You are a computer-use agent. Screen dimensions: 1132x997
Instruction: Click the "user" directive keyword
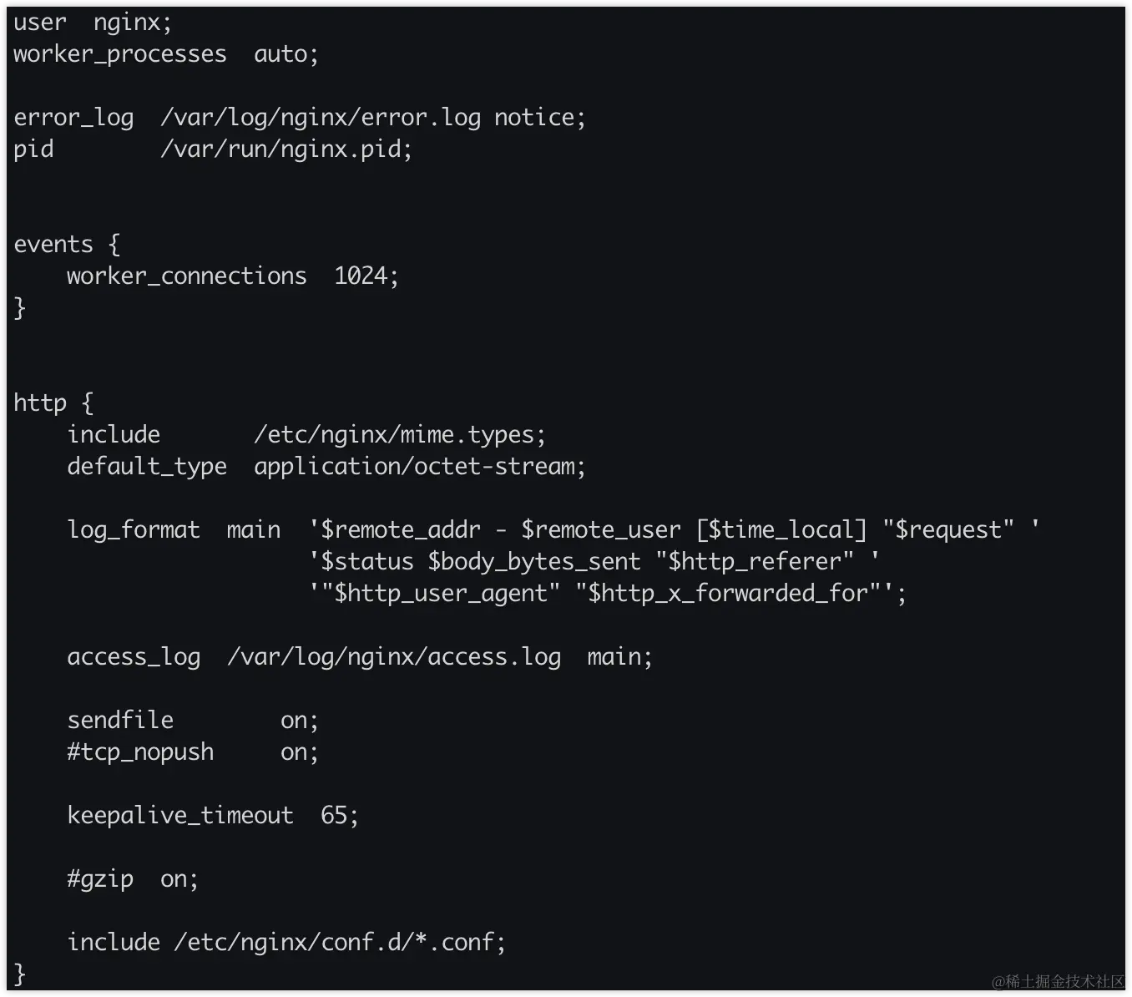(39, 23)
